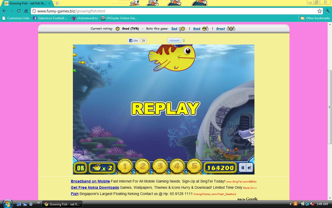Open the Broadband on Mobile ad link
The width and height of the screenshot is (332, 208).
tap(90, 181)
